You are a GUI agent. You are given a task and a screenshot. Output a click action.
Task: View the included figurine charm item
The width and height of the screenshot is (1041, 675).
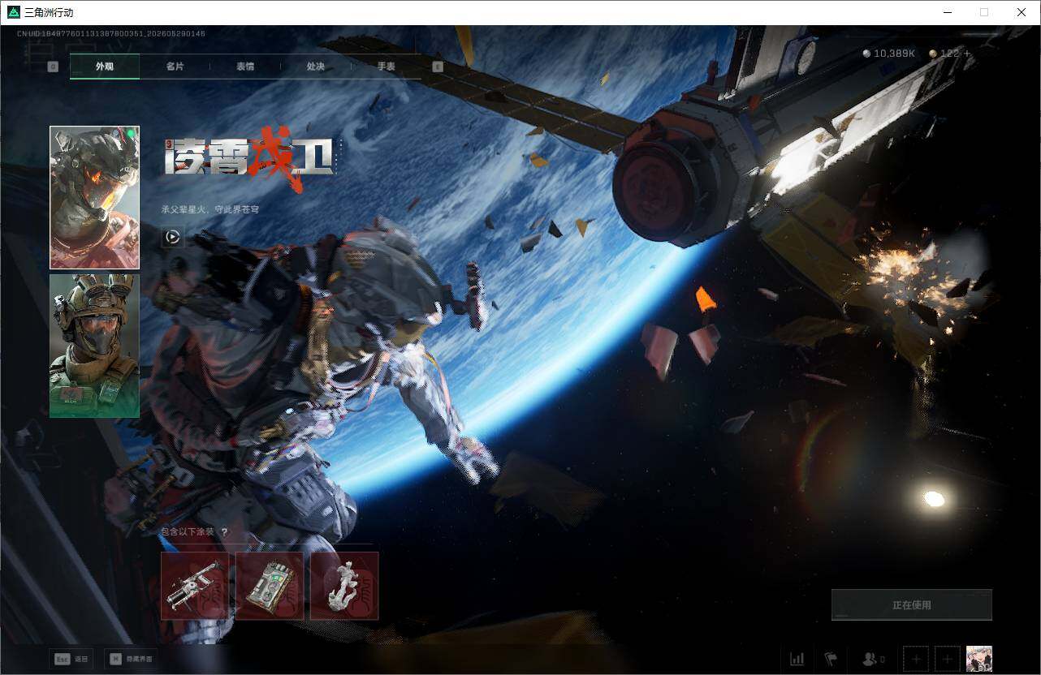pos(344,586)
